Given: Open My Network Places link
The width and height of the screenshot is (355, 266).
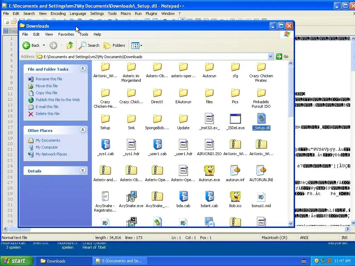Looking at the screenshot, I should [51, 154].
